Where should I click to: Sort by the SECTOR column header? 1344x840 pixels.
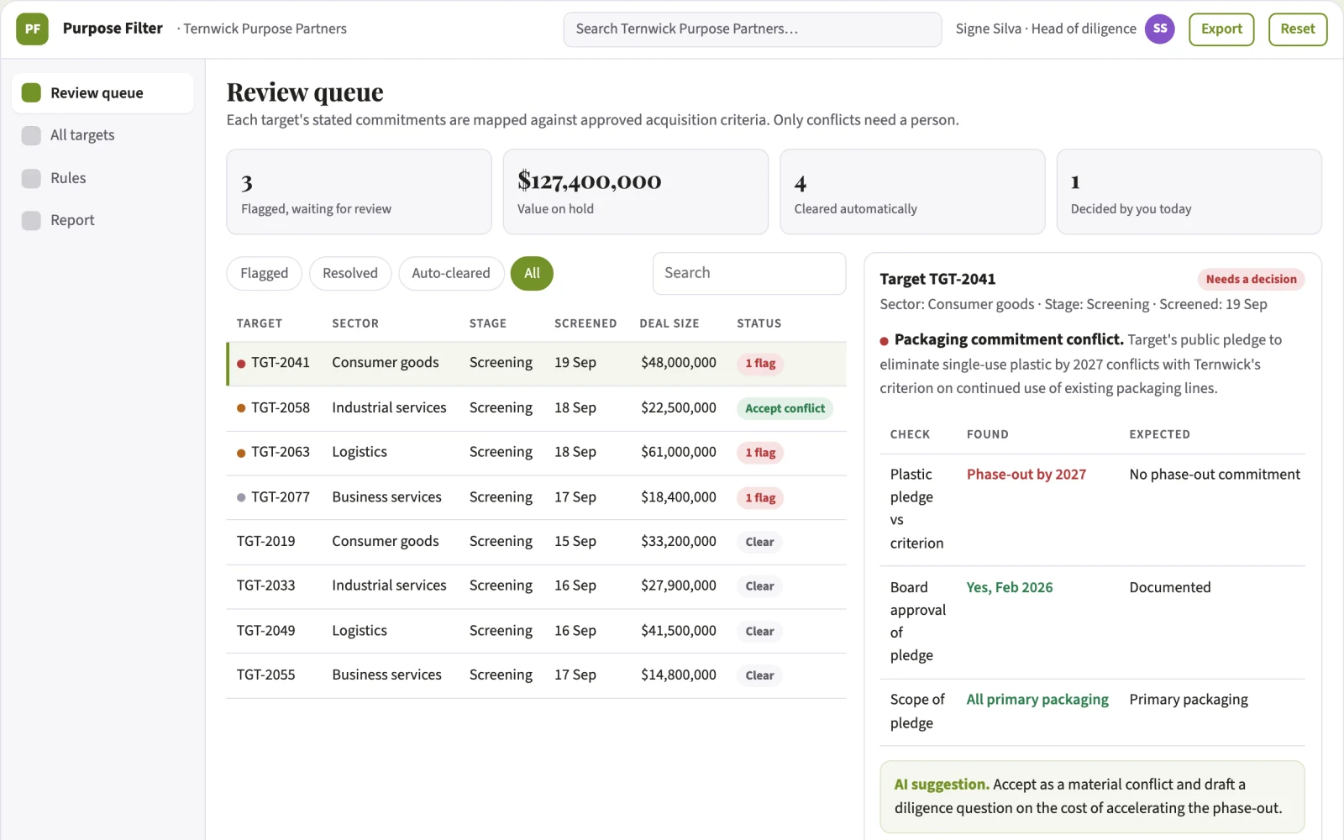click(x=355, y=323)
